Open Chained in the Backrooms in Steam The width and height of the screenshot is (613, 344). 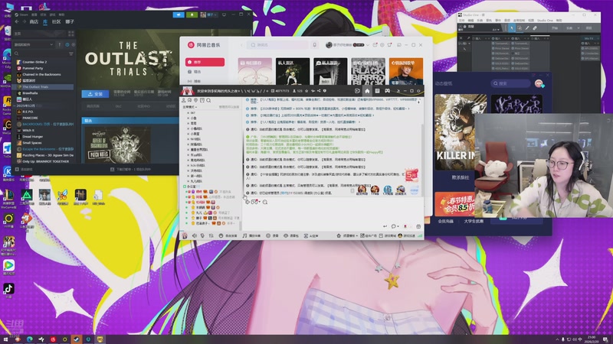point(41,74)
